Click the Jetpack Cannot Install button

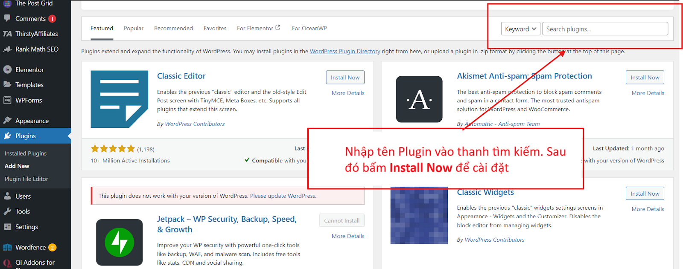(x=341, y=220)
